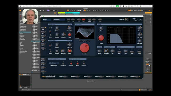Image resolution: width=171 pixels, height=96 pixels.
Task: Open the Filter Env page button
Action: (43, 63)
